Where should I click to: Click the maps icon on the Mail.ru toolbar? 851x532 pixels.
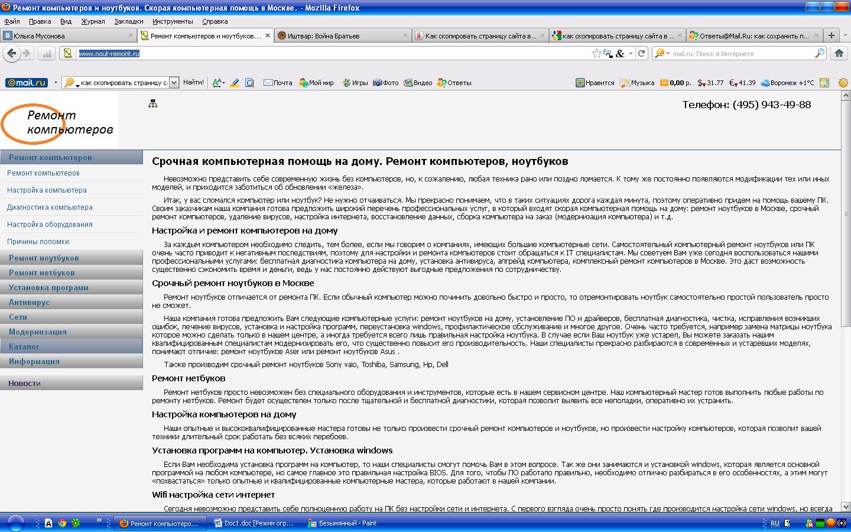824,83
